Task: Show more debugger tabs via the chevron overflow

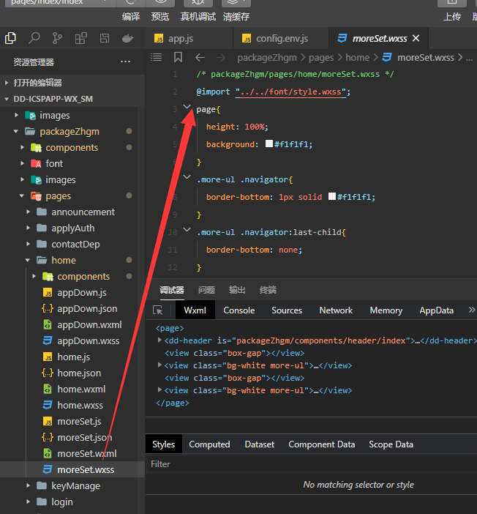Action: [470, 310]
